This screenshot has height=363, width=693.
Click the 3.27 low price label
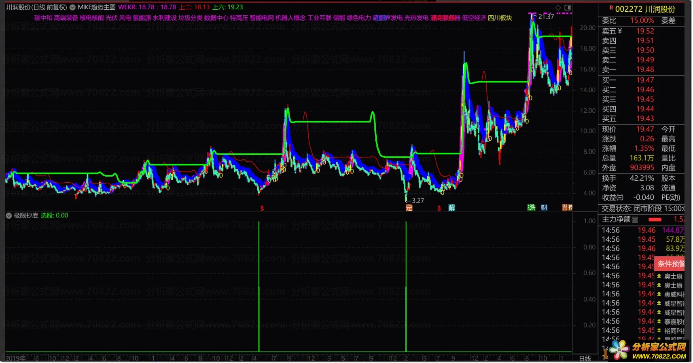[x=418, y=200]
